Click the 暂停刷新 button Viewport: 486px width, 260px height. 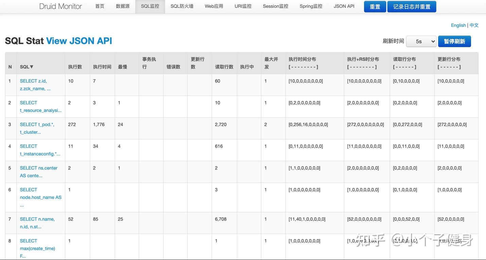click(x=454, y=41)
